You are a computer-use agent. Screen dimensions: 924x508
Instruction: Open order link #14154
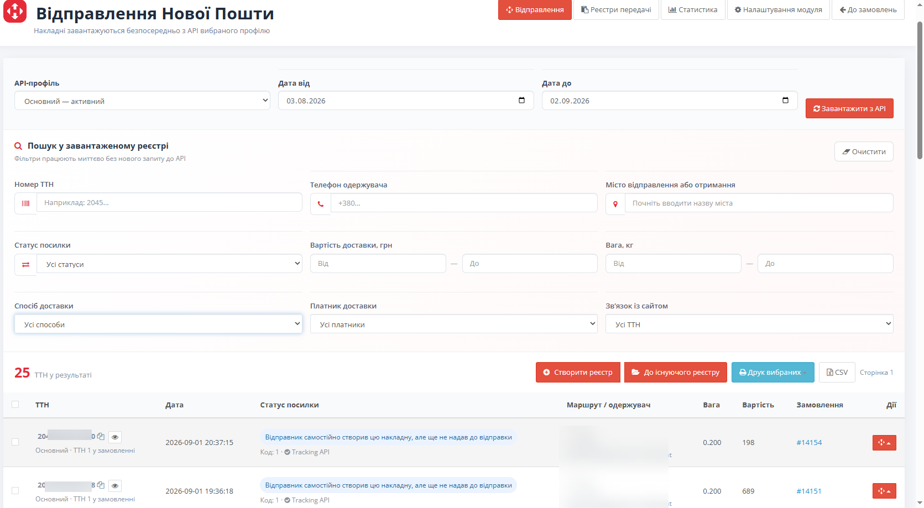tap(809, 443)
